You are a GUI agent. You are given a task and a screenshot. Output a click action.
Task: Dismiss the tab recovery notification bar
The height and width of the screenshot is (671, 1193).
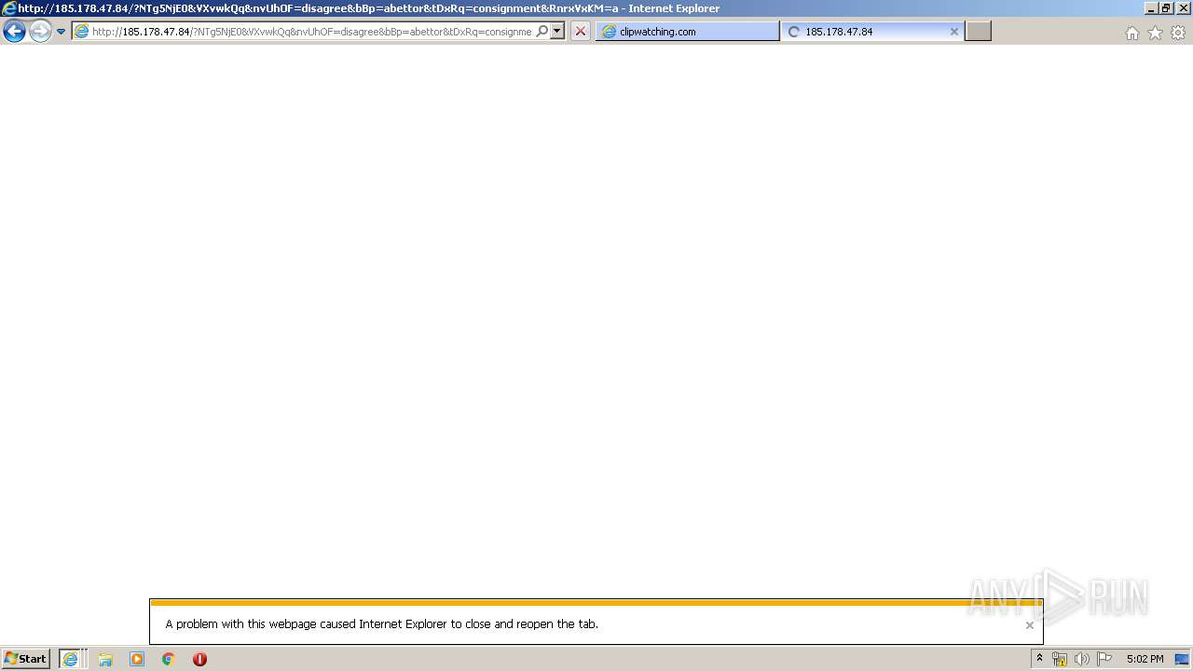[1029, 625]
